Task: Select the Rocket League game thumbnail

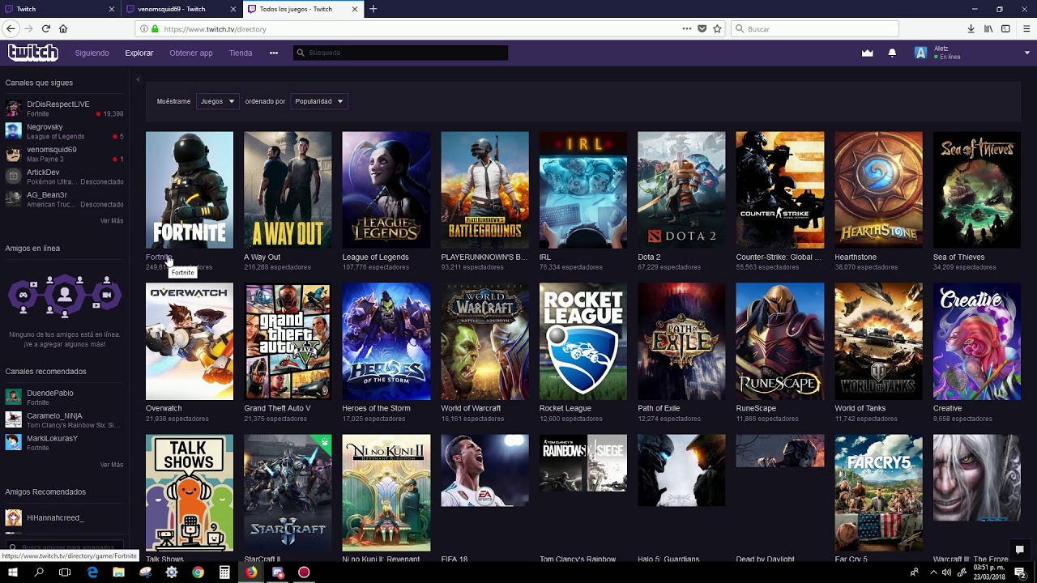Action: tap(583, 341)
